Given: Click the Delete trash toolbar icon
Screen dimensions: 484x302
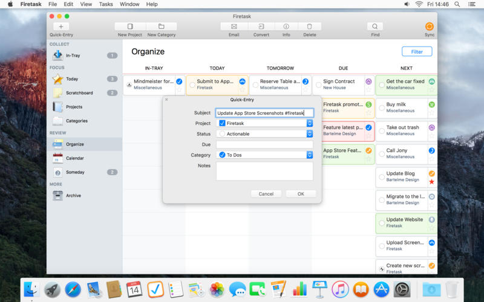Looking at the screenshot, I should tap(310, 27).
